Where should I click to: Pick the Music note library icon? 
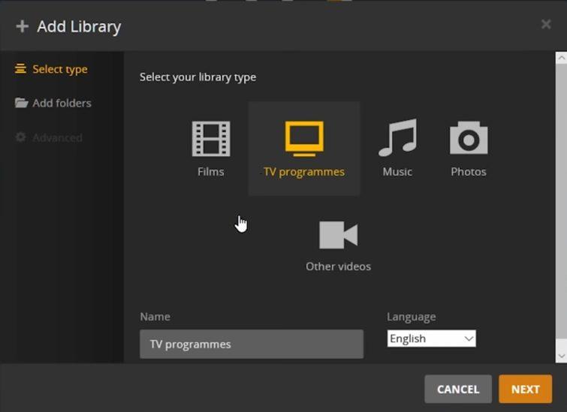pyautogui.click(x=397, y=139)
